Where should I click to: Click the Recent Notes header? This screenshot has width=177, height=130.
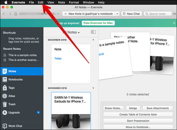coord(12,49)
